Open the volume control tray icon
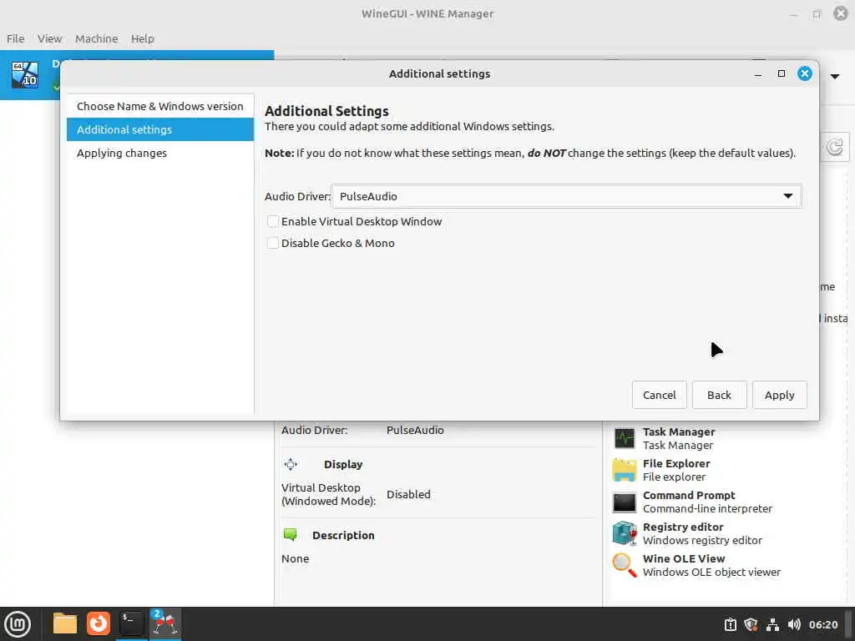The image size is (855, 641). point(794,624)
